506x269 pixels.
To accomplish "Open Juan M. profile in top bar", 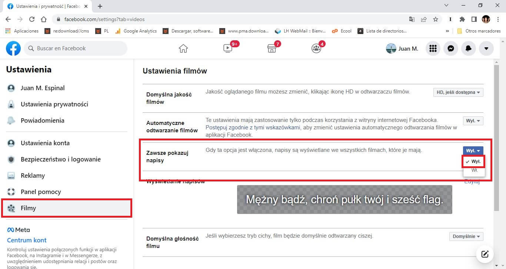I will [x=402, y=48].
